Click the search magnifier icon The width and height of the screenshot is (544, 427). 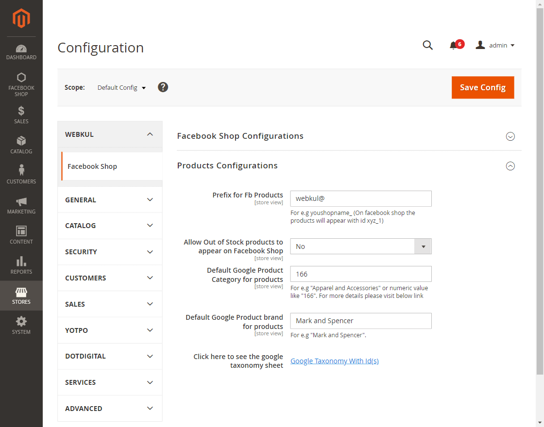[427, 45]
